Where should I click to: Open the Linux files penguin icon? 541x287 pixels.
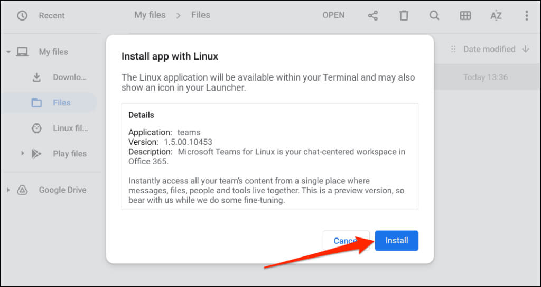[36, 128]
